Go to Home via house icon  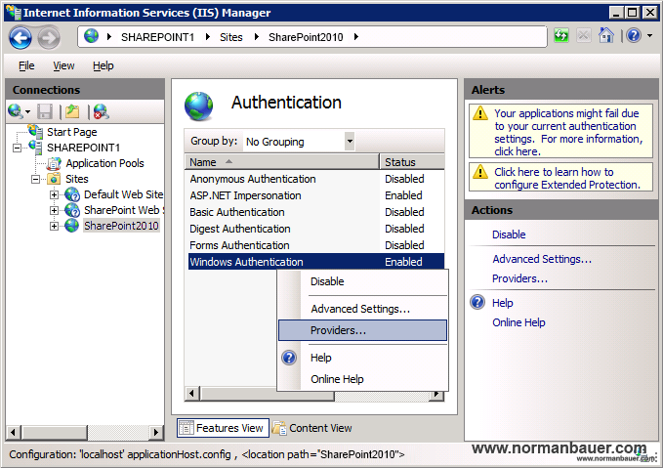click(x=606, y=35)
